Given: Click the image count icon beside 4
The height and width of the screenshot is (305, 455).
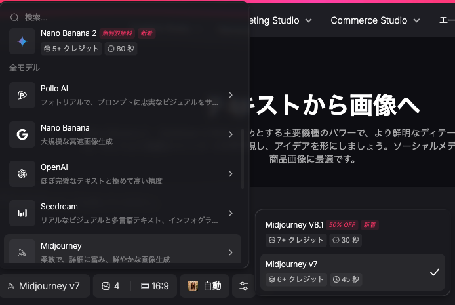Looking at the screenshot, I should pyautogui.click(x=106, y=286).
